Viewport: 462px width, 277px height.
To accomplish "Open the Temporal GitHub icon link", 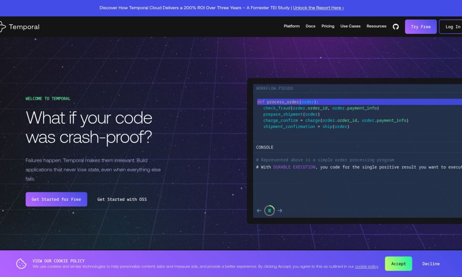I will tap(396, 27).
